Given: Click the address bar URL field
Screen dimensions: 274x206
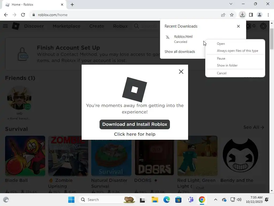Looking at the screenshot, I should click(x=122, y=15).
